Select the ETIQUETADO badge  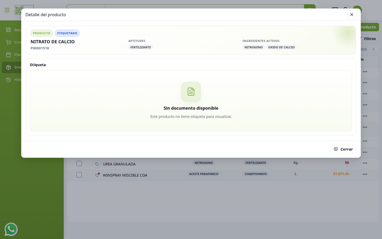click(x=67, y=33)
